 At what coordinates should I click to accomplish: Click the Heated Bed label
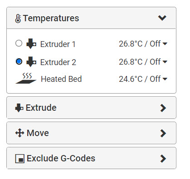click(61, 79)
